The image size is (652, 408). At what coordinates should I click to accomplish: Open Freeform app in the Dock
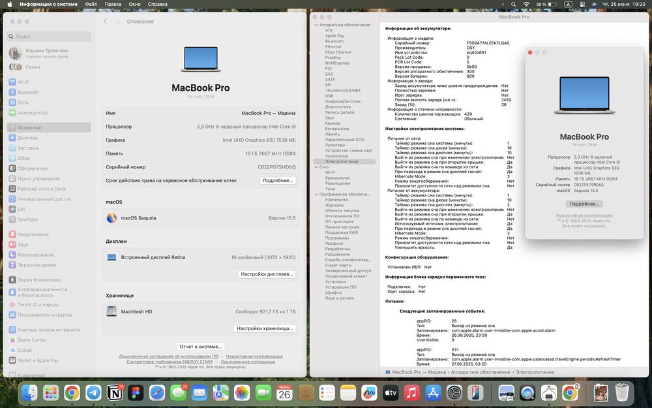[370, 392]
